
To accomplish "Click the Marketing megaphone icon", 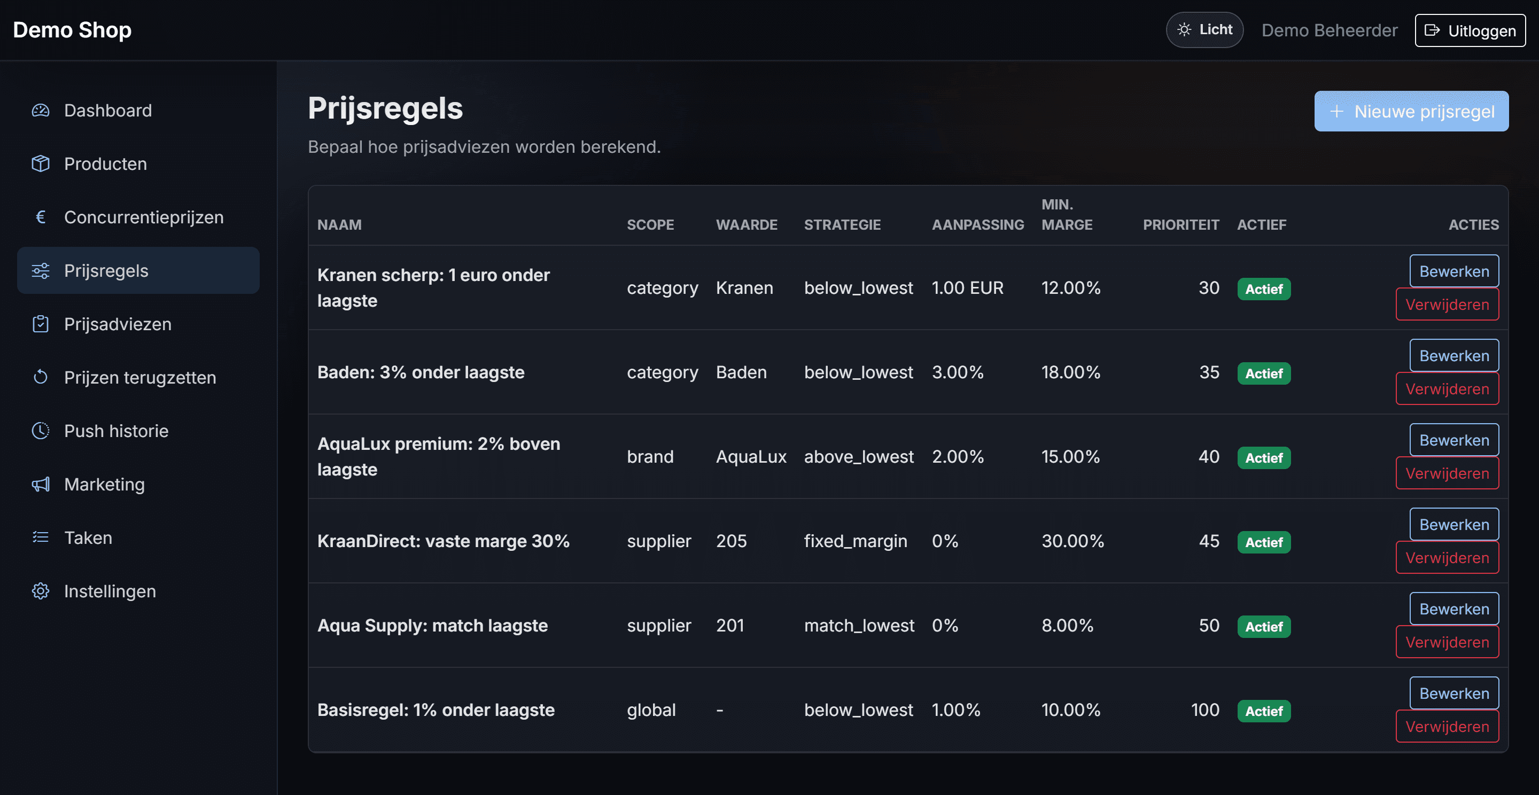I will coord(41,485).
